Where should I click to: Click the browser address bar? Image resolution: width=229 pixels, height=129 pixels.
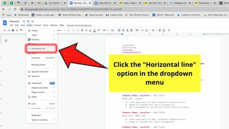(124, 9)
